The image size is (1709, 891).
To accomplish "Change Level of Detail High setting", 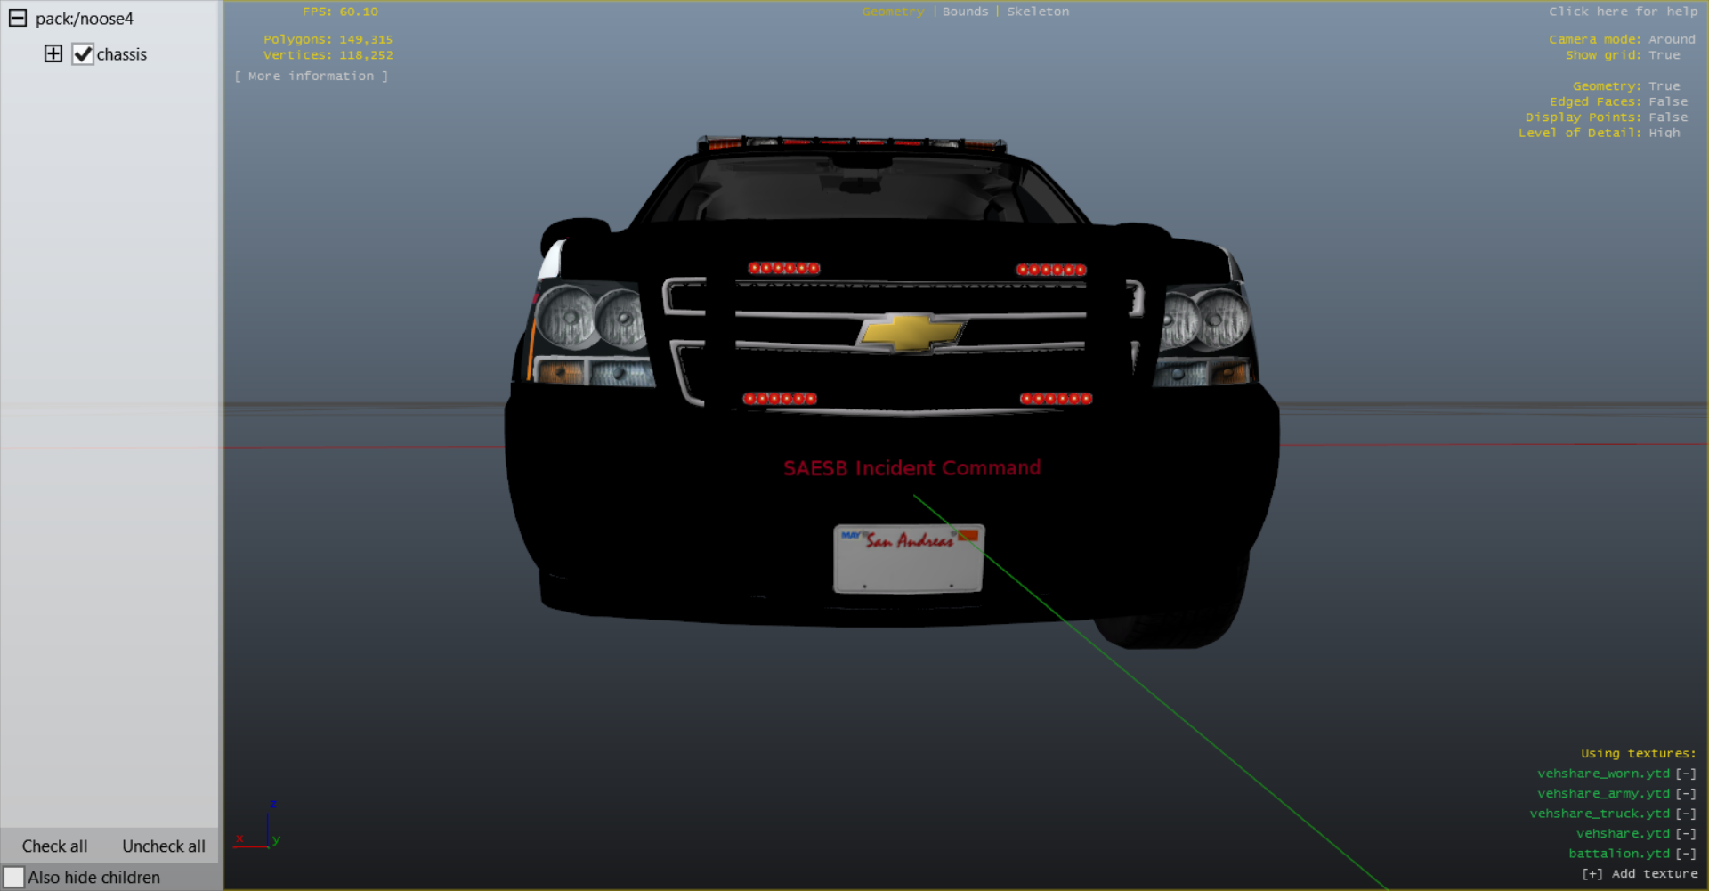I will click(x=1664, y=133).
